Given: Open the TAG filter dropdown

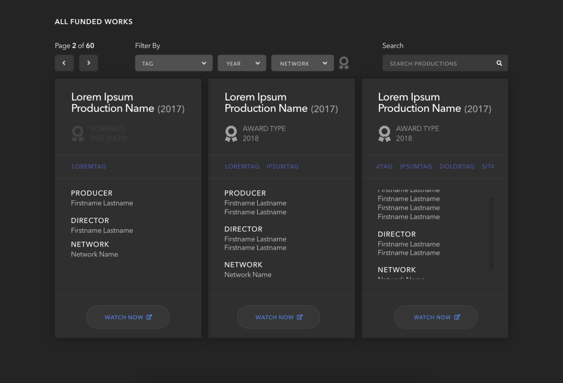Looking at the screenshot, I should [x=174, y=63].
